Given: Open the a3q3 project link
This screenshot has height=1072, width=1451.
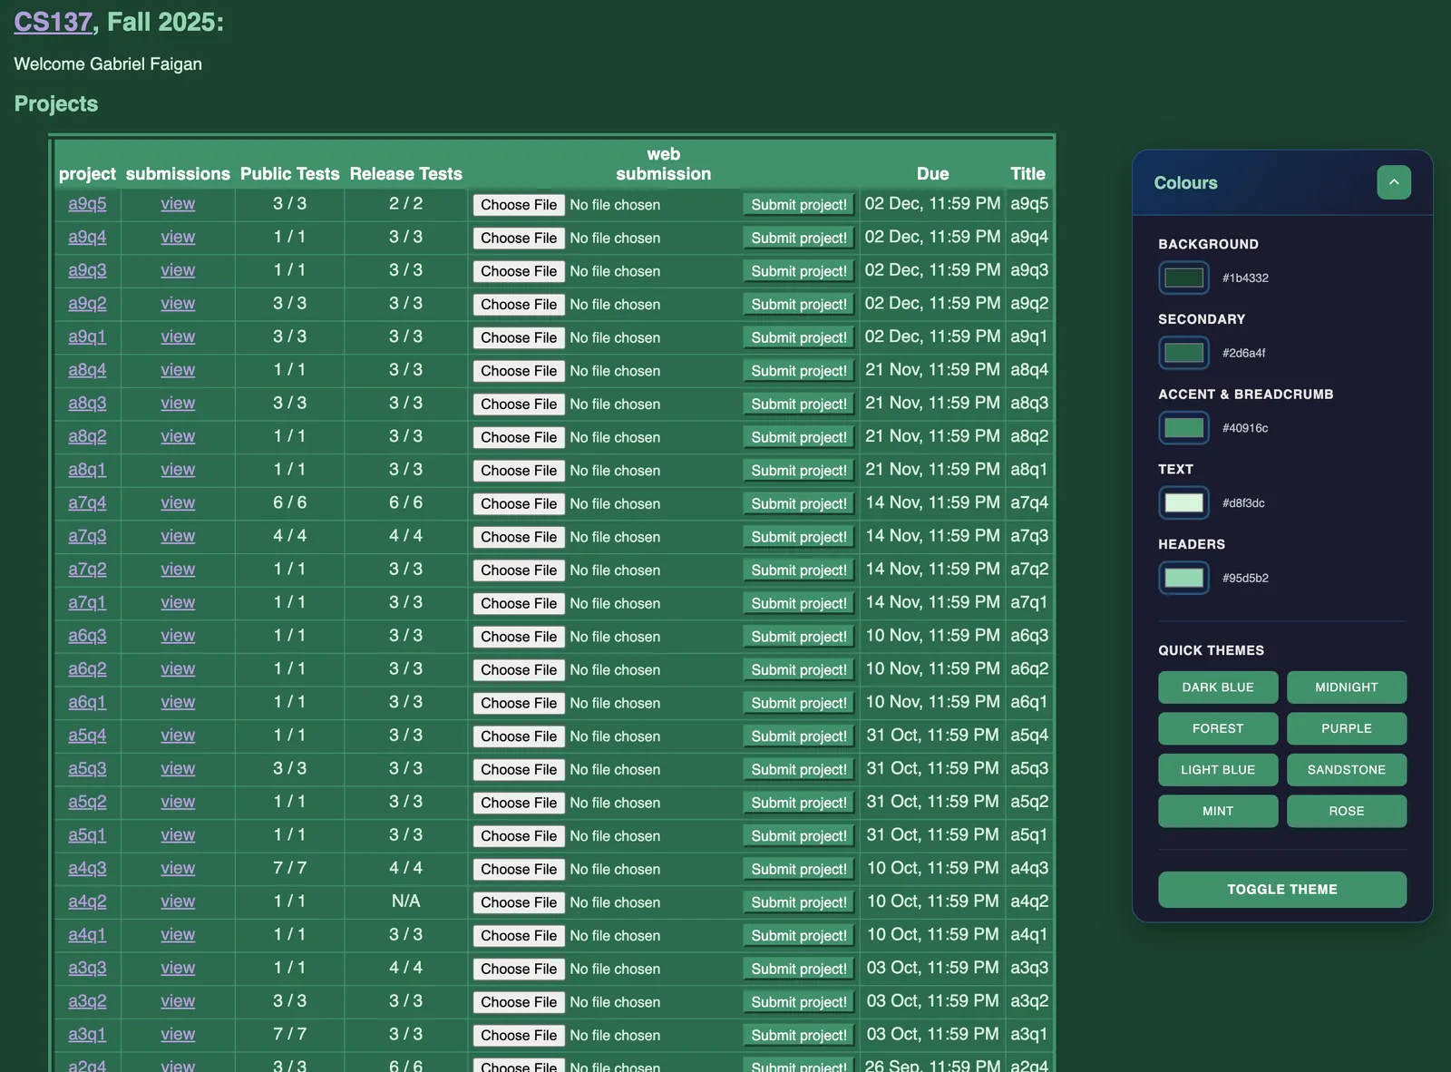Looking at the screenshot, I should pyautogui.click(x=87, y=969).
